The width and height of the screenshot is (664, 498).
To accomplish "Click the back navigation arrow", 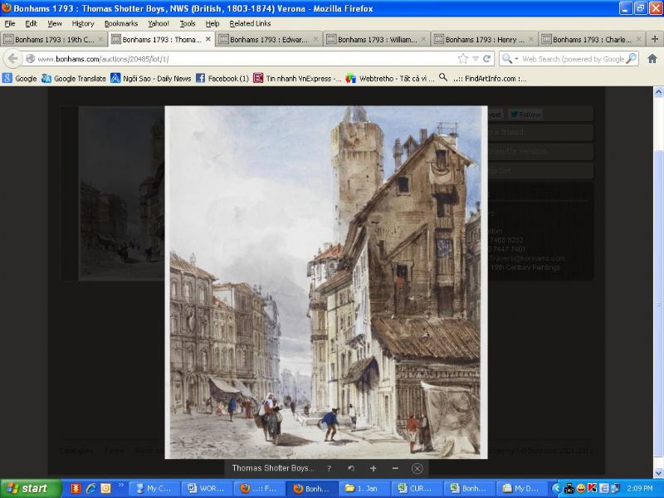I will tap(12, 59).
